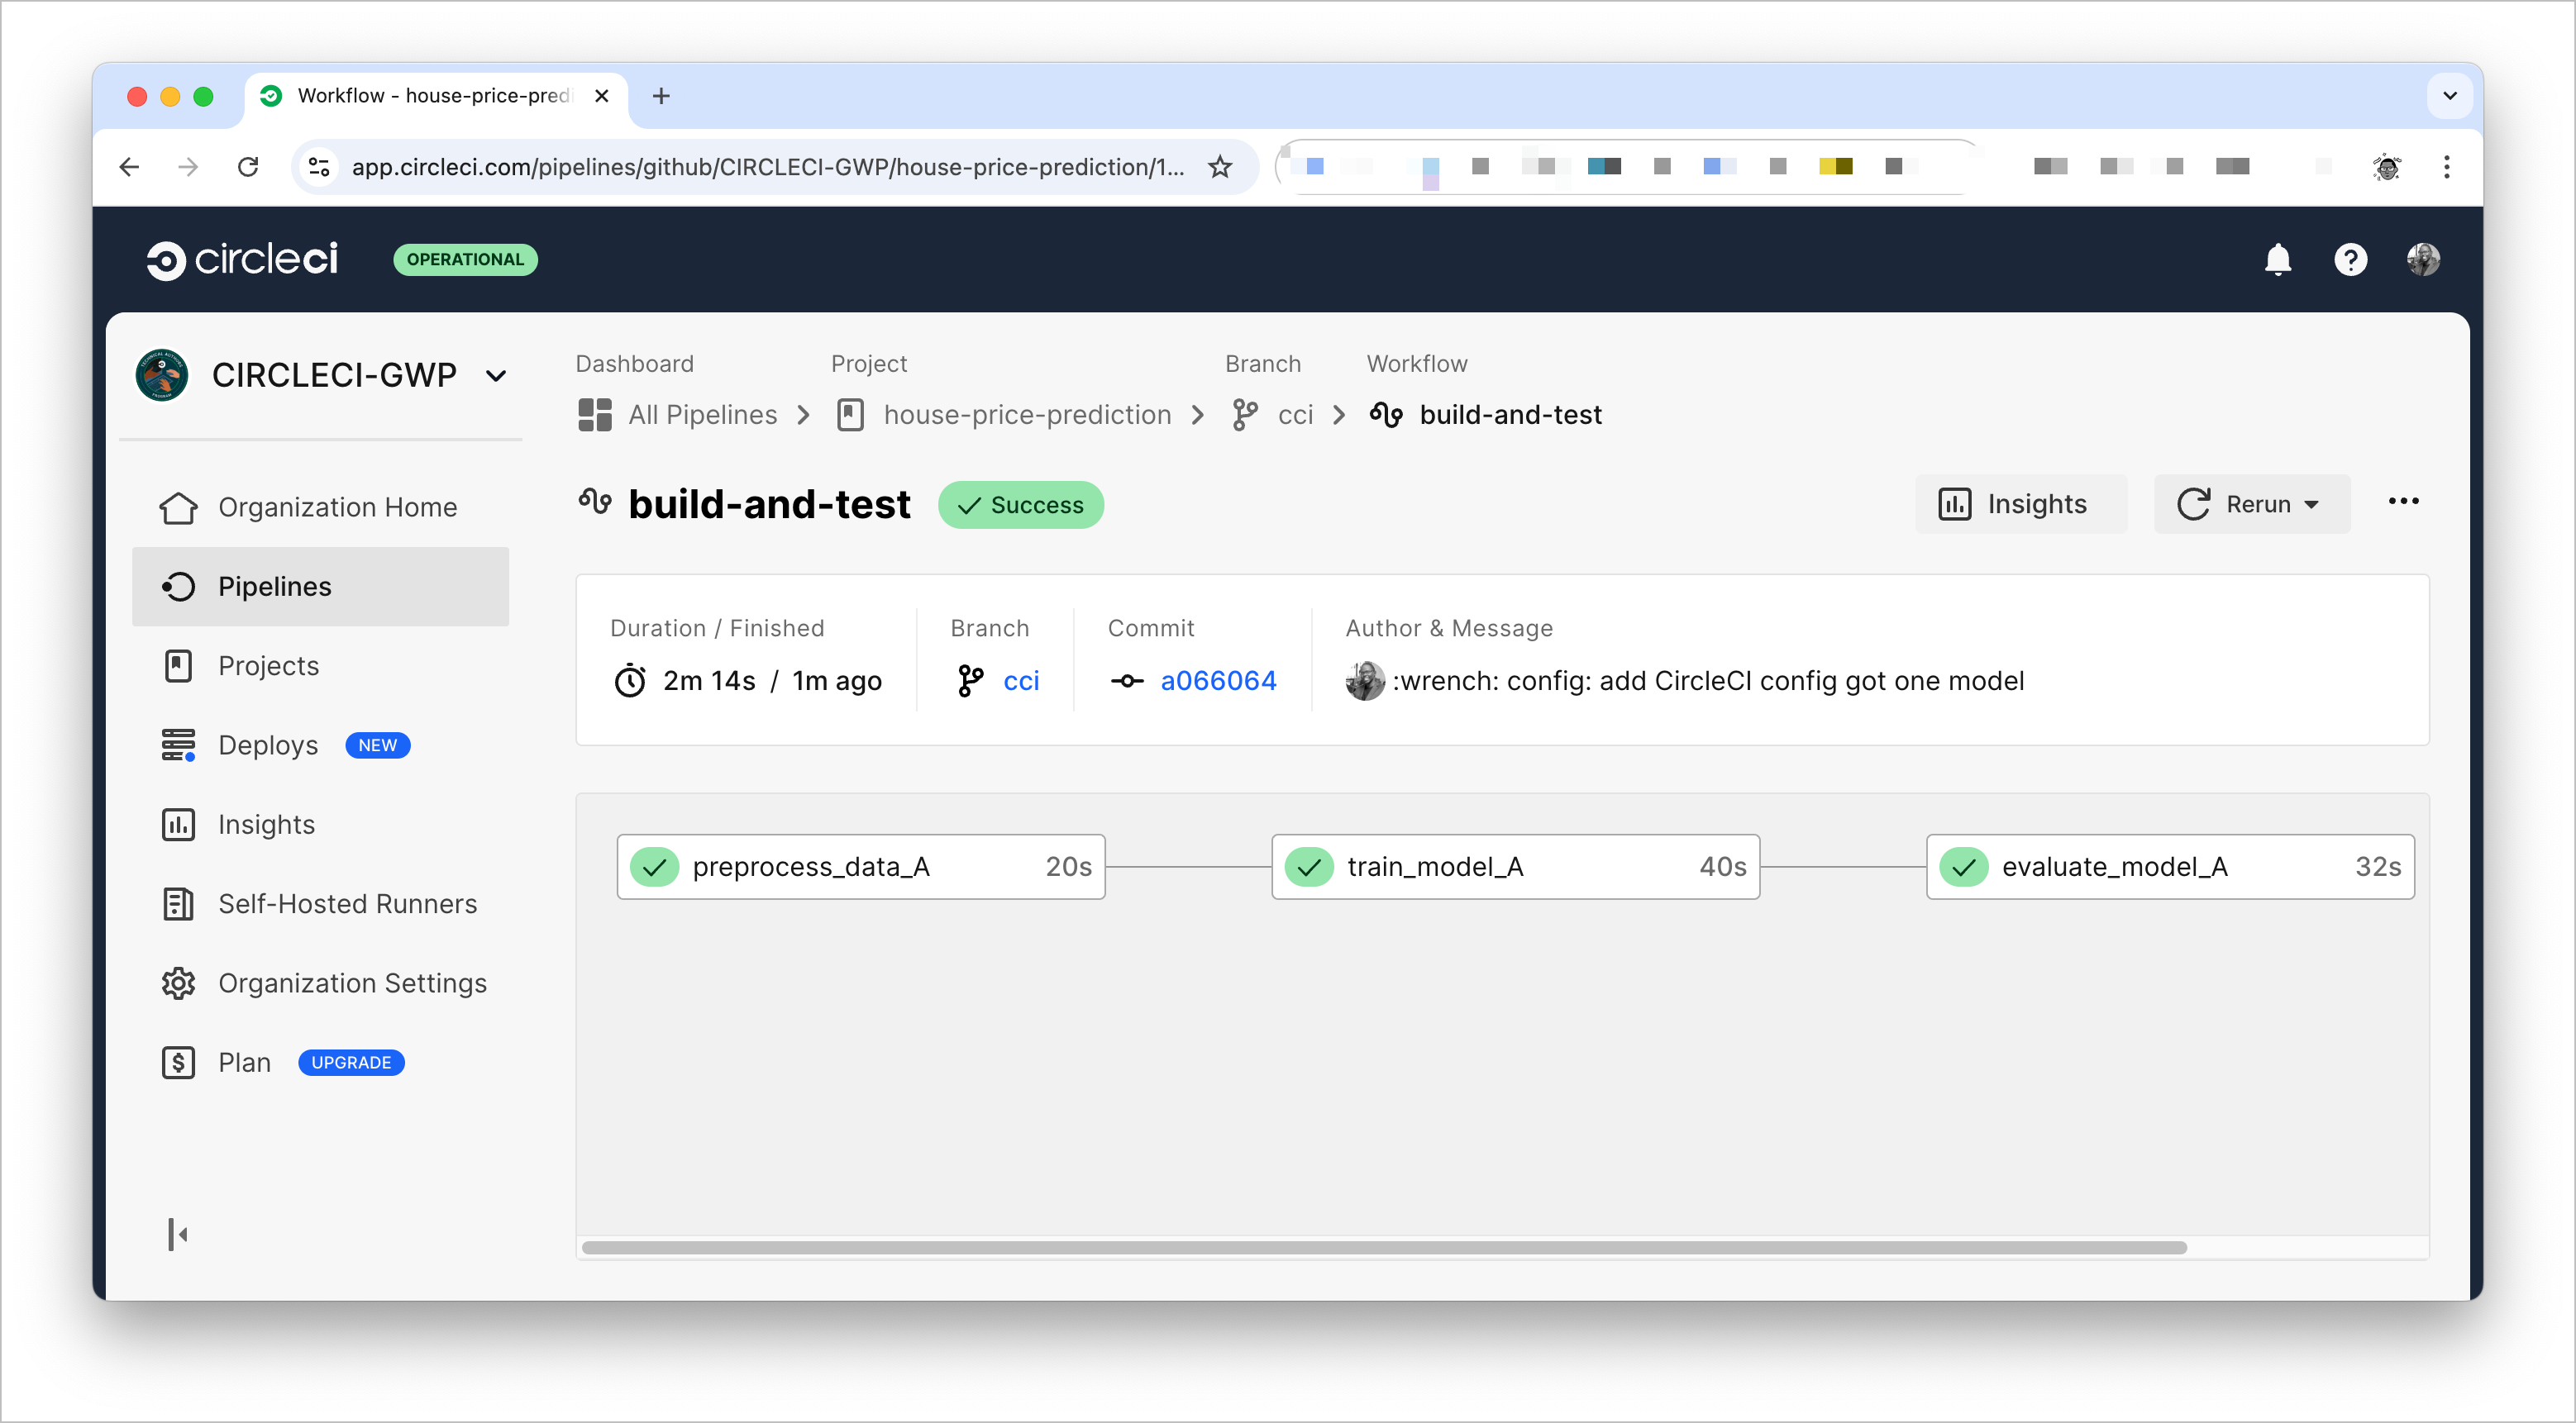This screenshot has height=1423, width=2576.
Task: Open the help question-mark icon
Action: pos(2351,259)
